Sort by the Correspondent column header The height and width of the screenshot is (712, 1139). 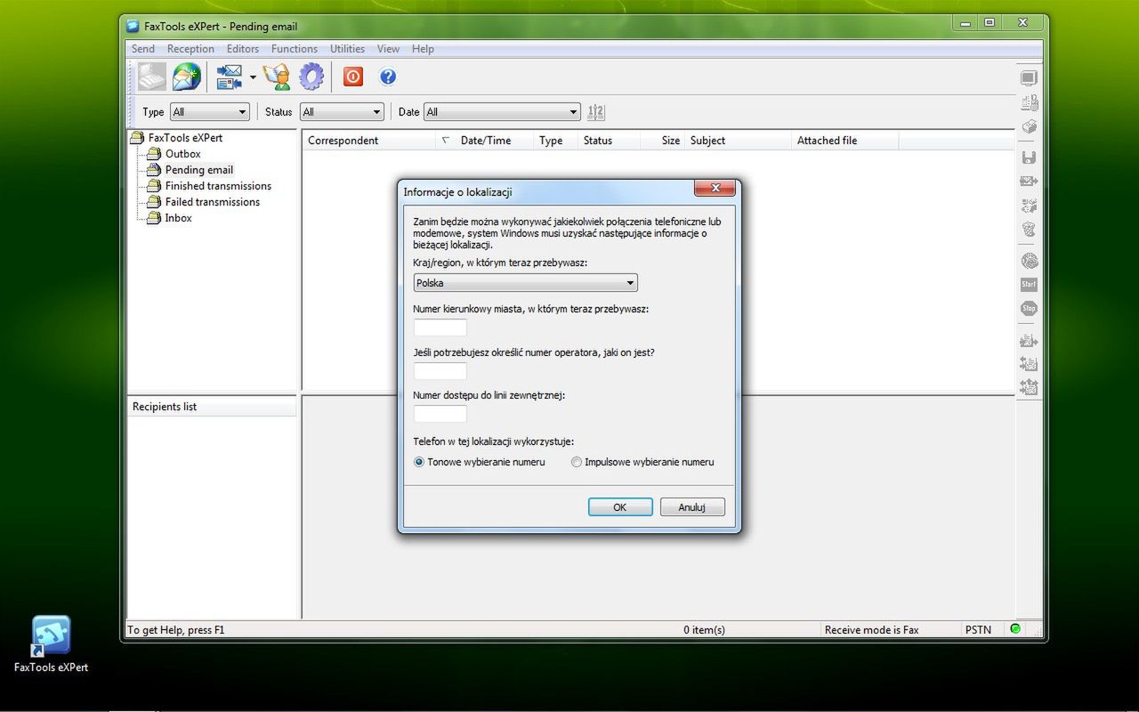coord(369,141)
